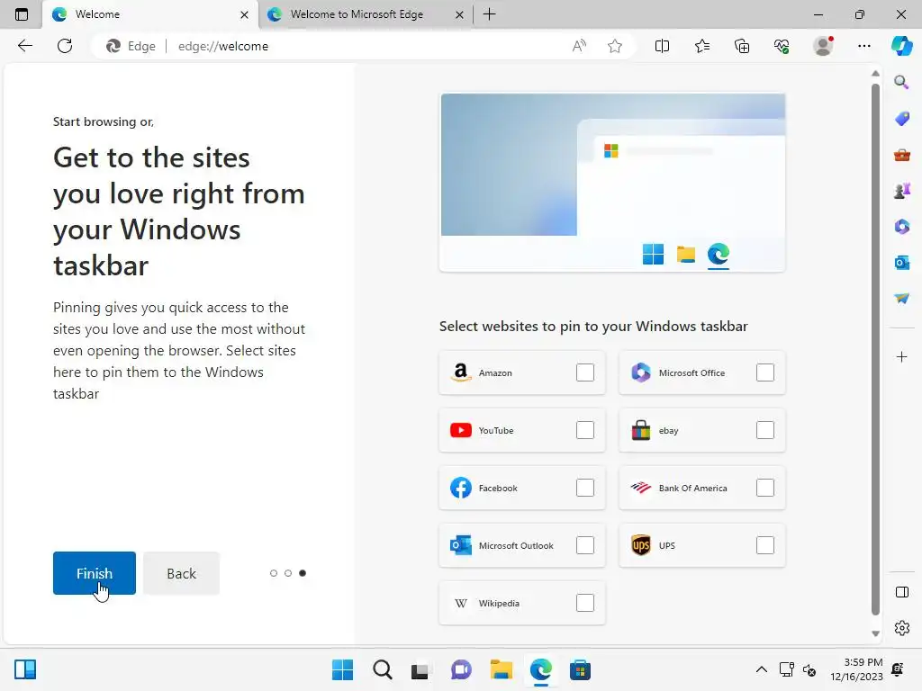922x691 pixels.
Task: Open sidebar Microsoft 365 icon
Action: 901,227
